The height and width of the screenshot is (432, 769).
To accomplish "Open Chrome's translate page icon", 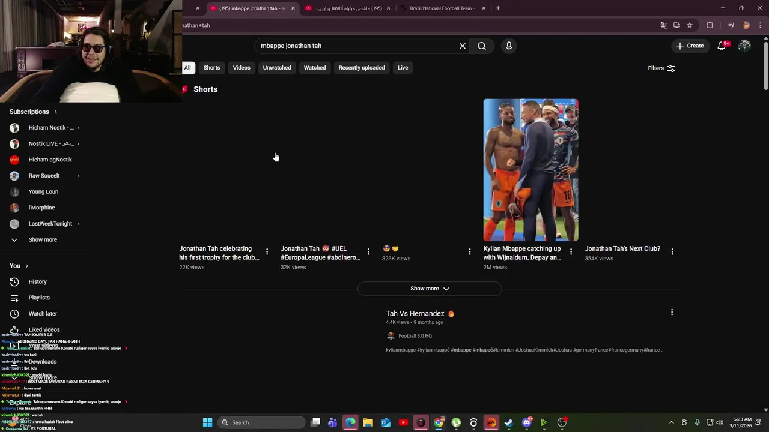I will tap(664, 25).
